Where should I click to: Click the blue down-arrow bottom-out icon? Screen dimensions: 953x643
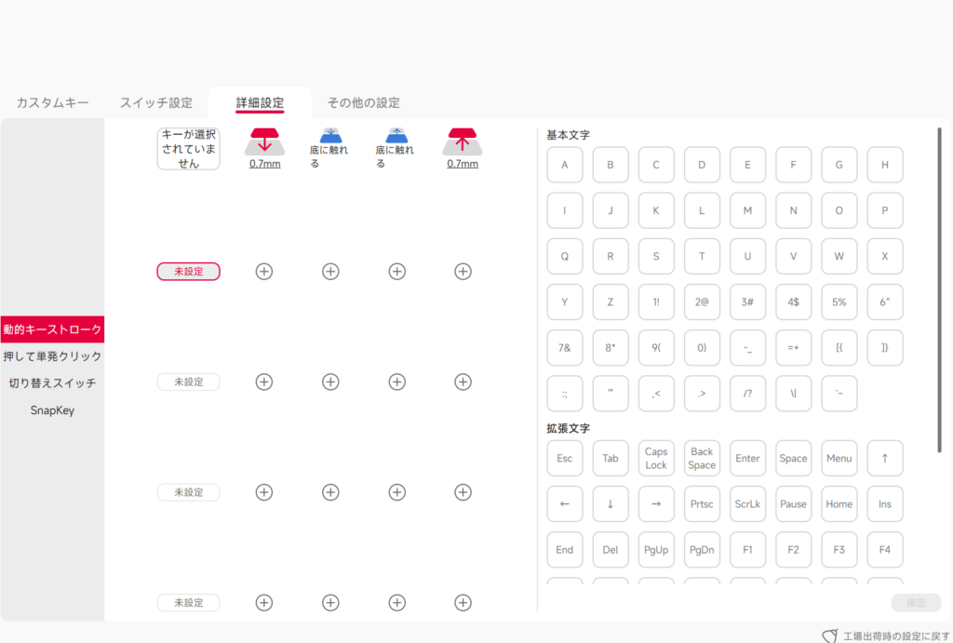tap(330, 135)
